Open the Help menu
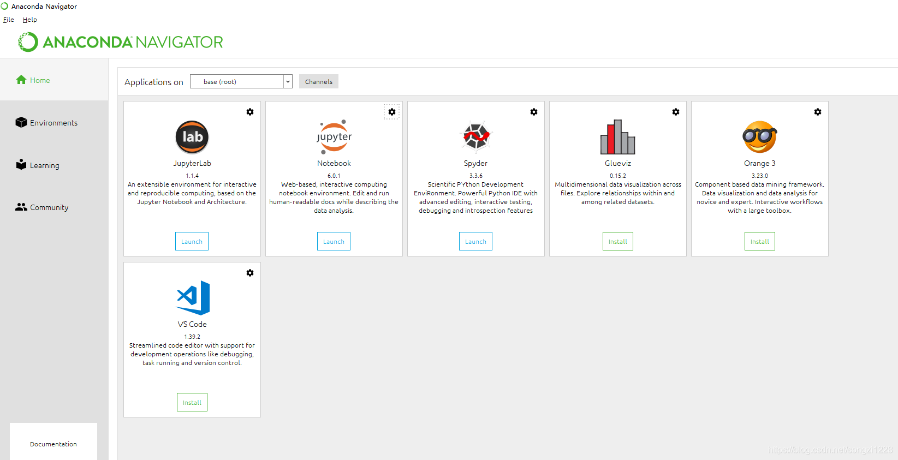 30,20
